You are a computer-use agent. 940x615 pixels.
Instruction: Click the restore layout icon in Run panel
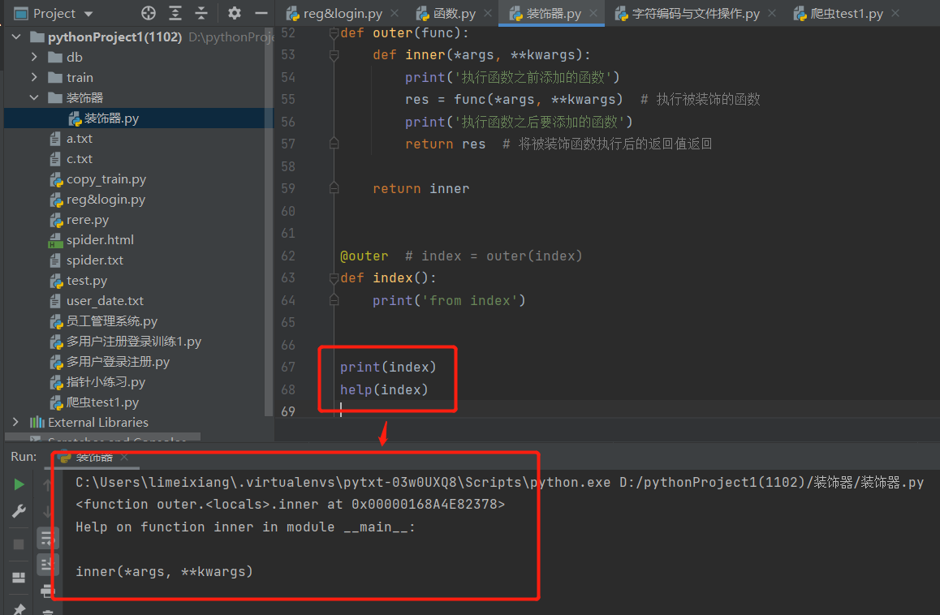tap(19, 577)
